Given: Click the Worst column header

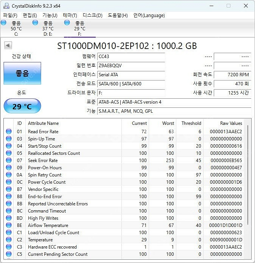Looking at the screenshot, I should [x=162, y=123].
